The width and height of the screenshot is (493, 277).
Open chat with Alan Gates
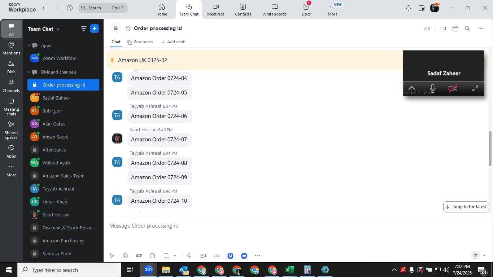[63, 124]
